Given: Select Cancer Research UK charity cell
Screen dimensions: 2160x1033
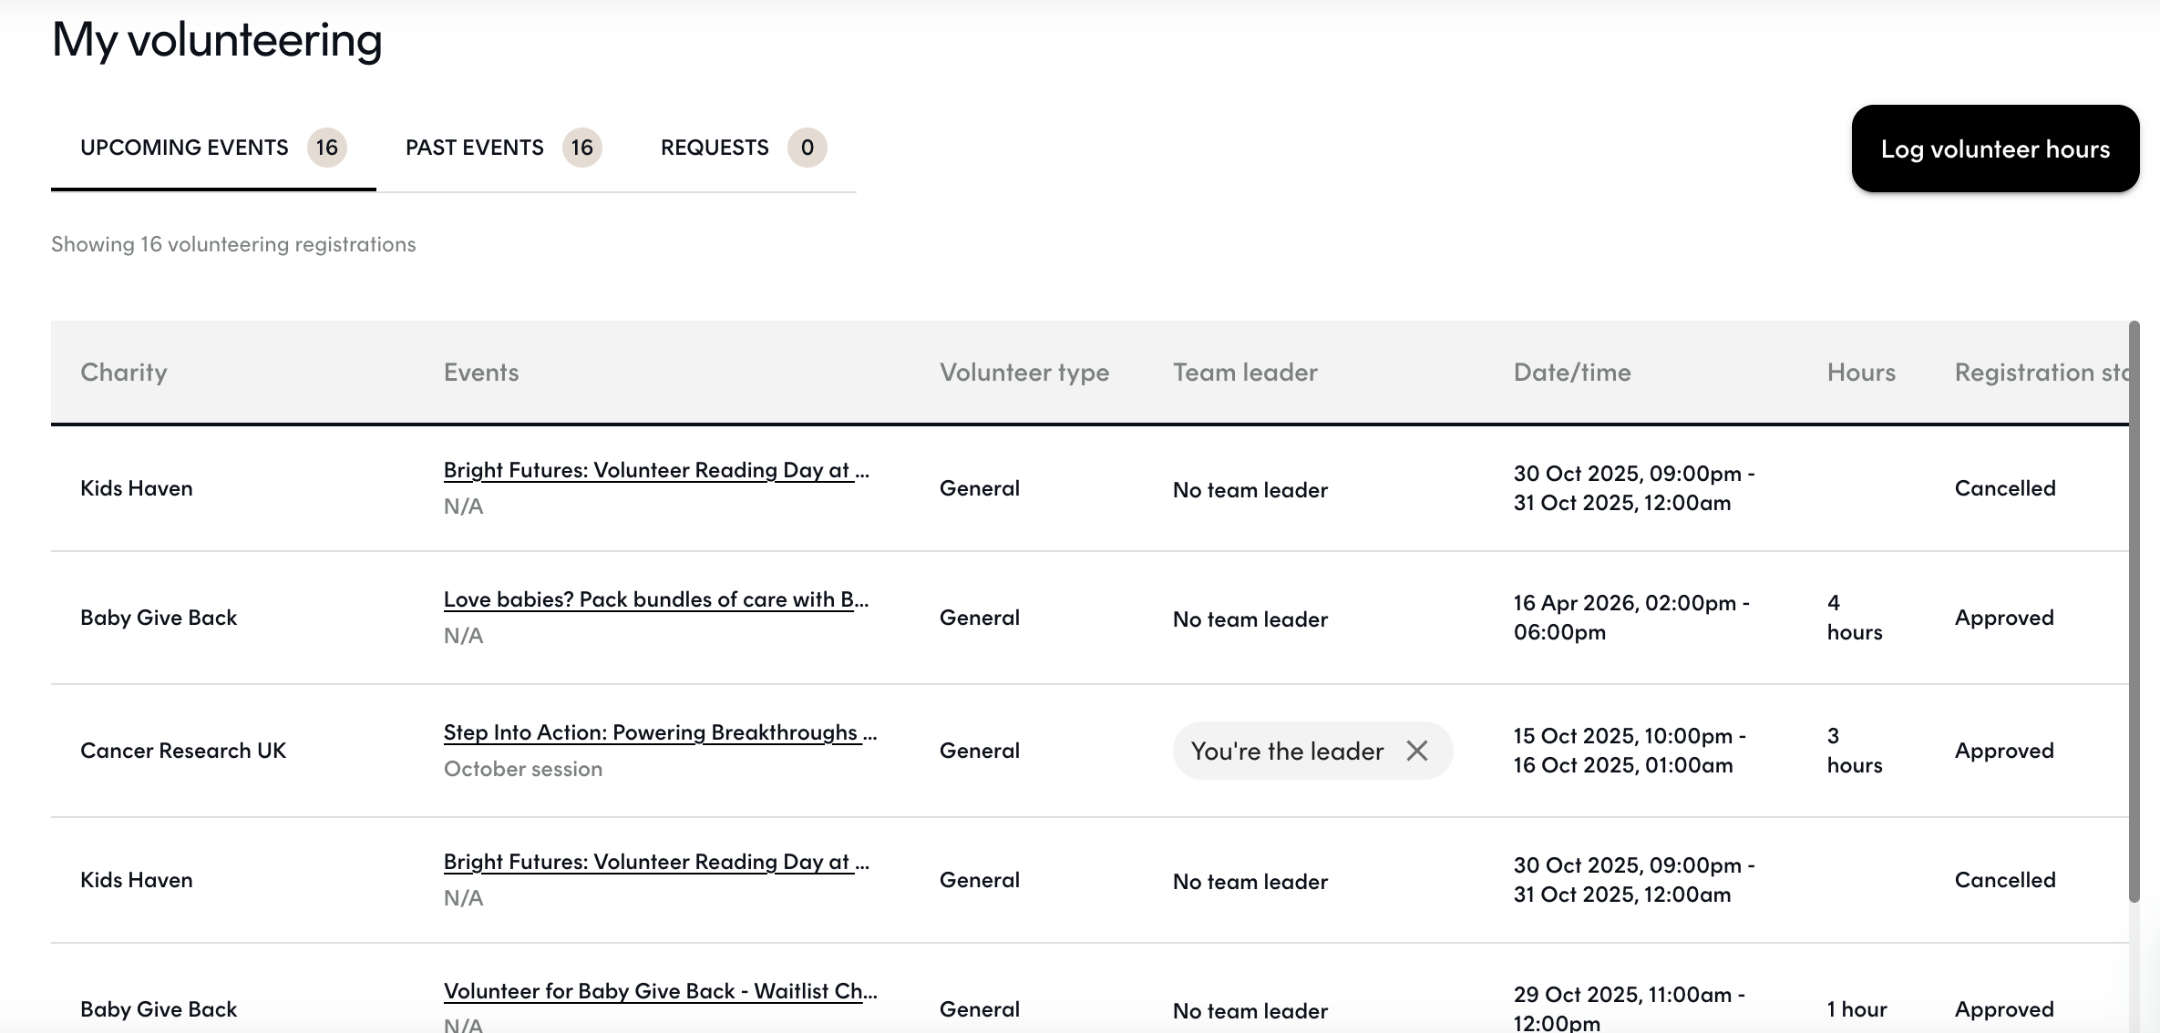Looking at the screenshot, I should (183, 751).
